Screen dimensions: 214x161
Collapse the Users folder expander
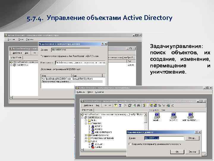tap(86, 141)
